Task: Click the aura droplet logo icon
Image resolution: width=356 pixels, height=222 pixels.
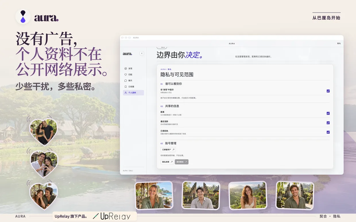Action: point(23,17)
